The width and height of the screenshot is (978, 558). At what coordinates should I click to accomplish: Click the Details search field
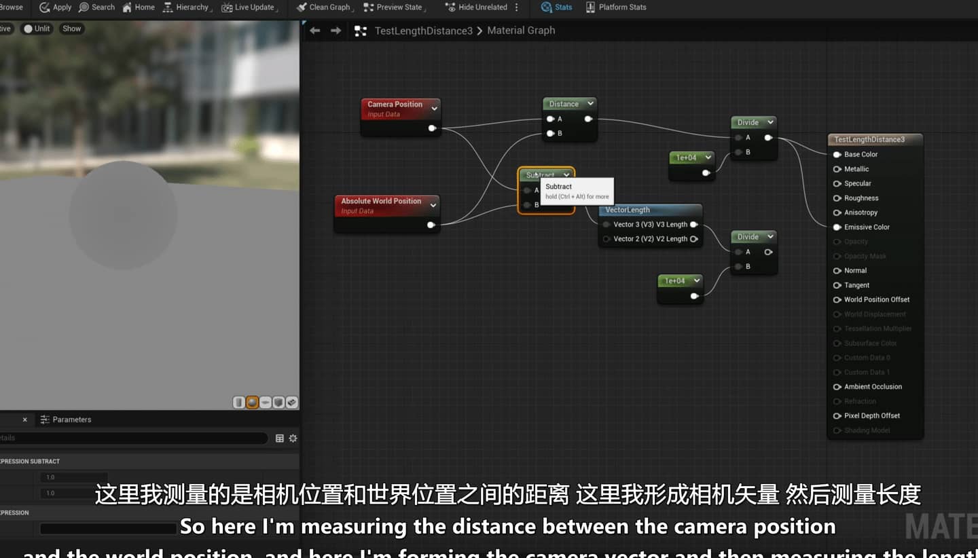point(133,438)
